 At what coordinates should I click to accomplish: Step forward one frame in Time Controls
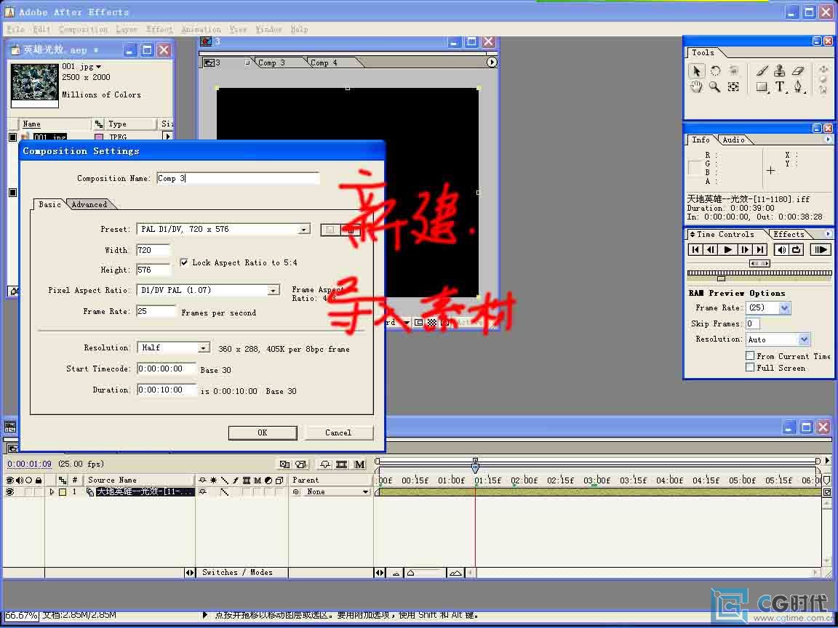[x=744, y=249]
